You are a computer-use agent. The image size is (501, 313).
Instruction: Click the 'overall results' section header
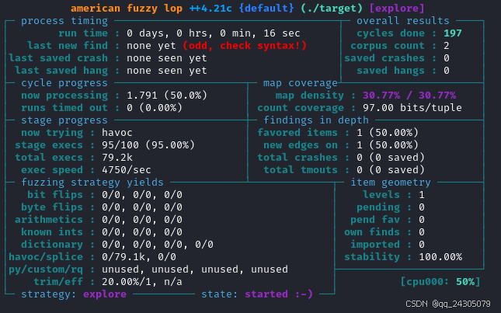[x=403, y=21]
